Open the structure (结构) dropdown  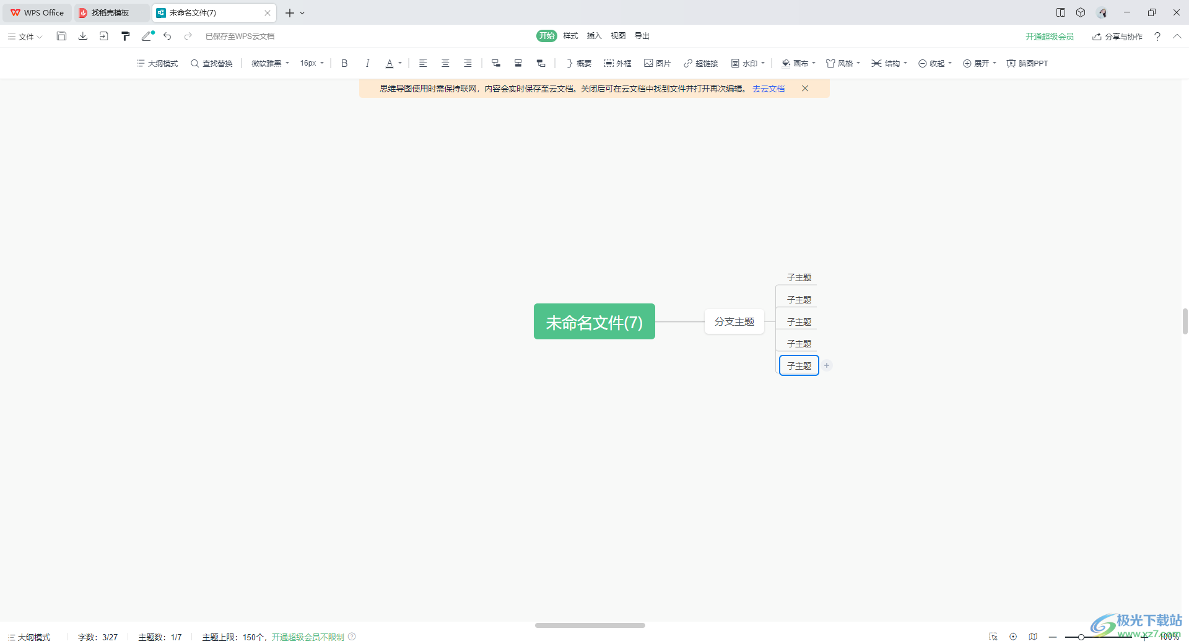889,63
